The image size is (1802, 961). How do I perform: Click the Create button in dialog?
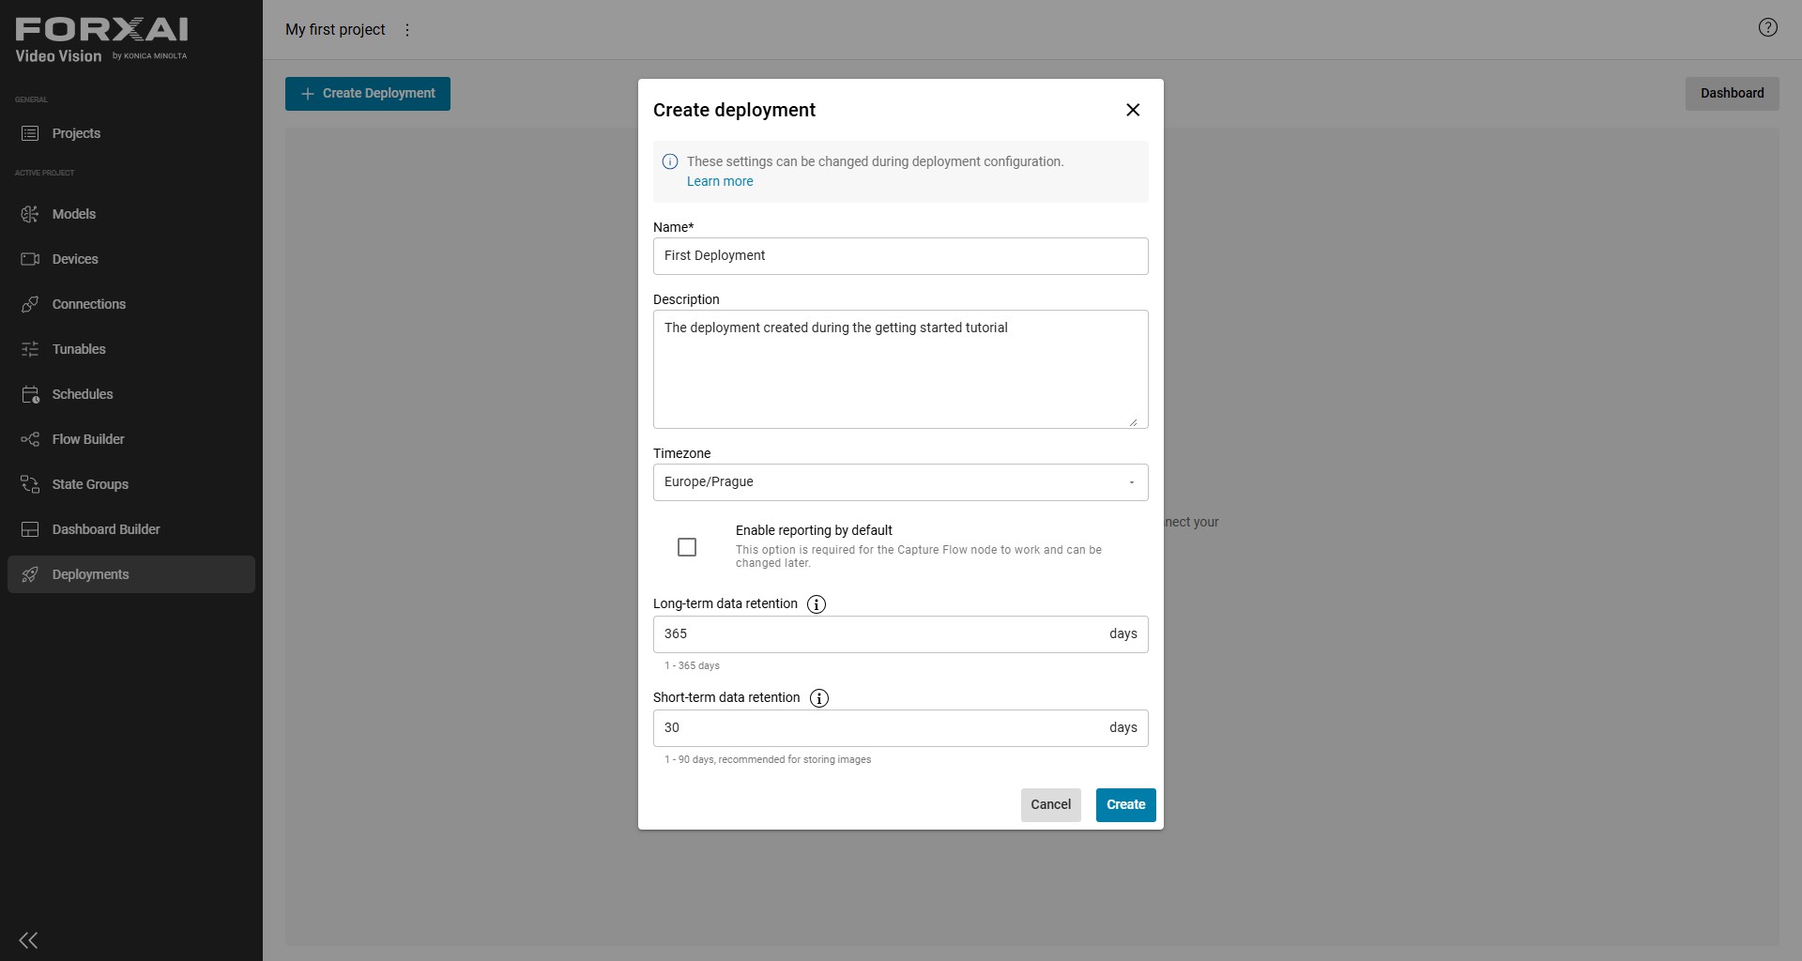click(1125, 805)
